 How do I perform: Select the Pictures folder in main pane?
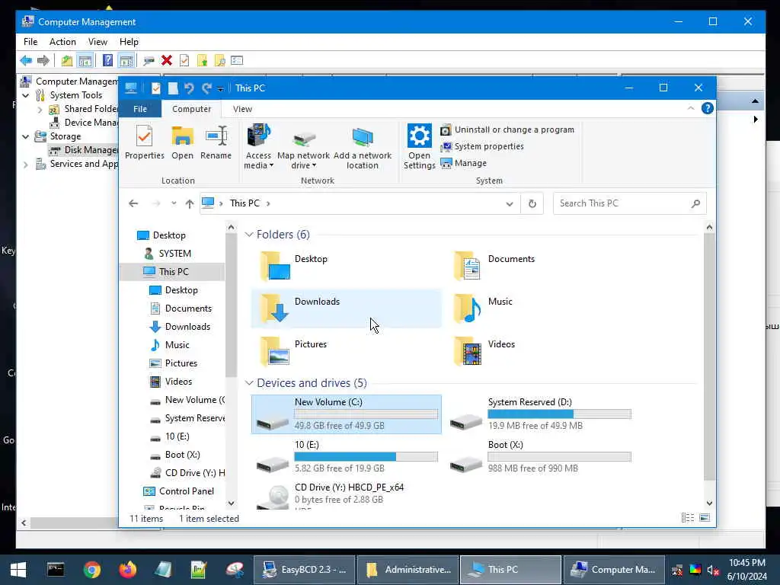click(x=347, y=351)
